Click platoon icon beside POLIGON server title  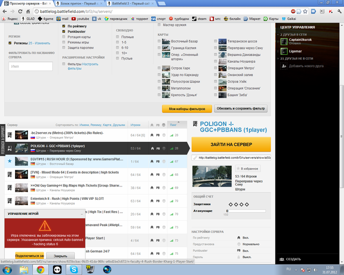pyautogui.click(x=195, y=124)
